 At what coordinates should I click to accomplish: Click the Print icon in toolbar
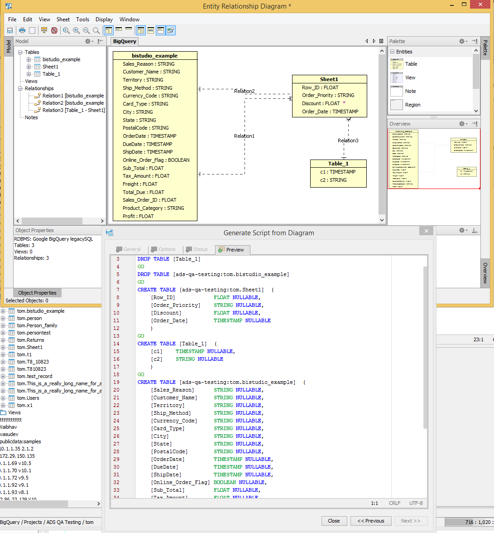(22, 30)
